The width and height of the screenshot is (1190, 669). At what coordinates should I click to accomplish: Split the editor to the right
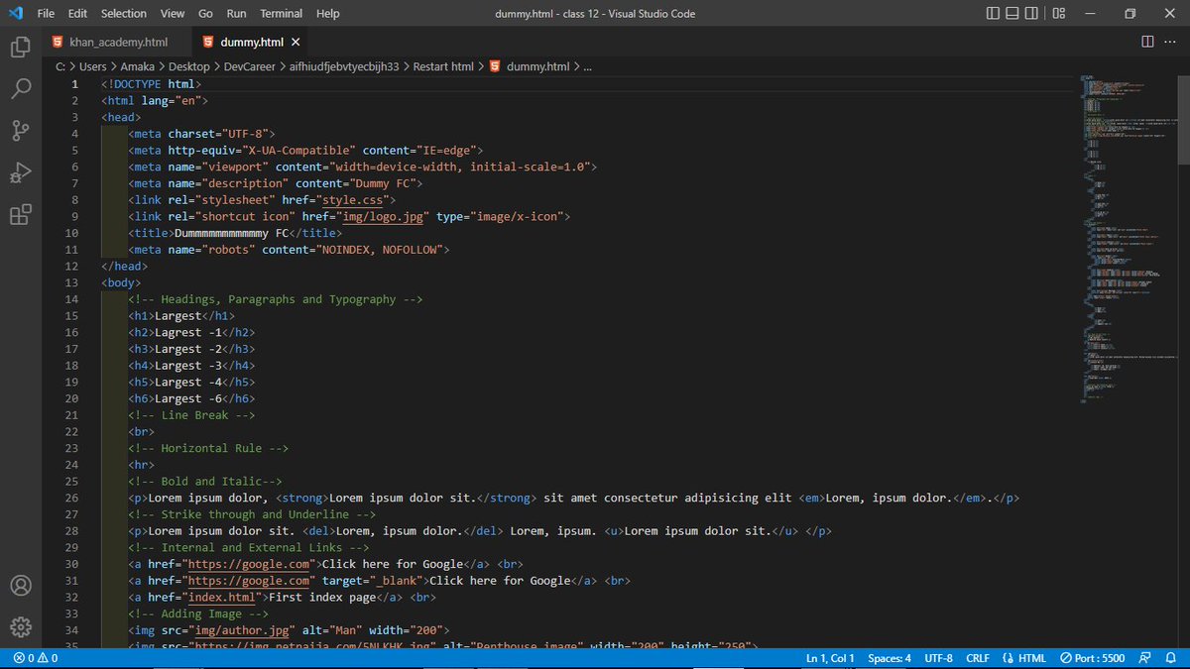(x=1147, y=42)
